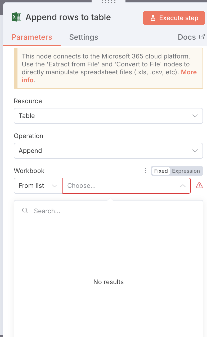Switch Workbook mode to Fixed
The height and width of the screenshot is (337, 207).
click(x=161, y=171)
